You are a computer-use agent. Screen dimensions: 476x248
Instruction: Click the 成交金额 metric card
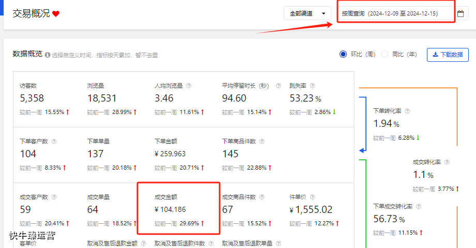(x=179, y=210)
